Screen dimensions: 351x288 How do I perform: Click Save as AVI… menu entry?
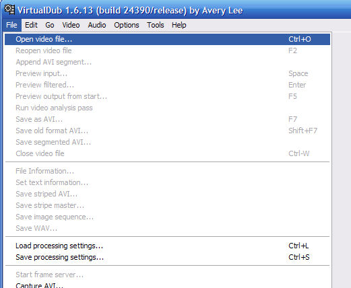[167, 119]
